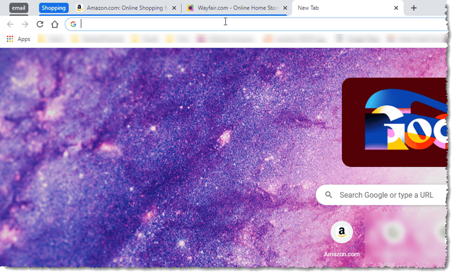Viewport: 456px width, 277px height.
Task: Close the Wayfair.com tab
Action: 285,8
